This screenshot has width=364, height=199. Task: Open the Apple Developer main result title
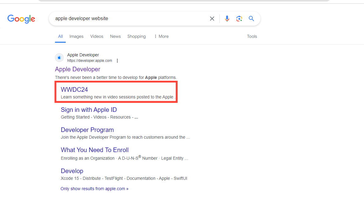[78, 69]
